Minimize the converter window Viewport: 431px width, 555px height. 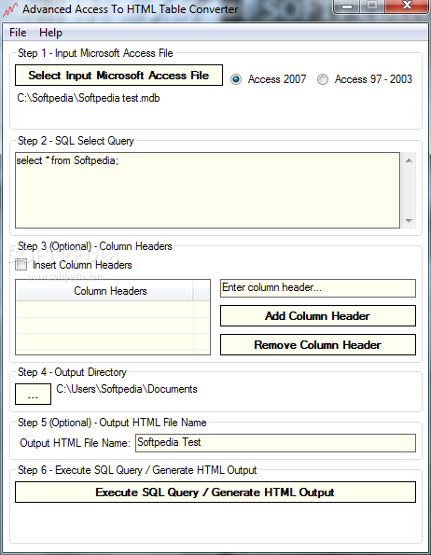pos(347,7)
